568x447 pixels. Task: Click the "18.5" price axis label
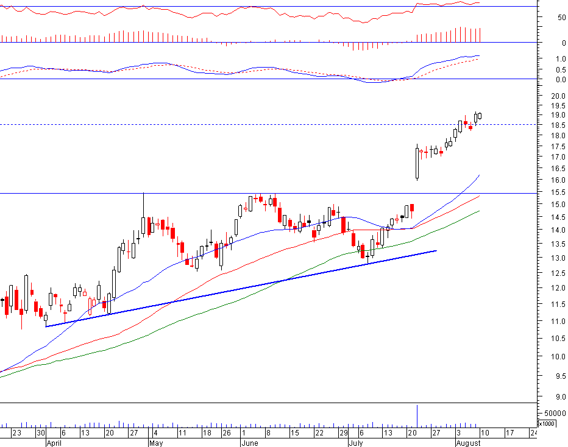[558, 125]
